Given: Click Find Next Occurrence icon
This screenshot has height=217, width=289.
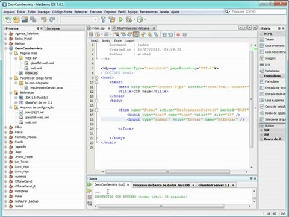Looking at the screenshot, I should (x=129, y=34).
